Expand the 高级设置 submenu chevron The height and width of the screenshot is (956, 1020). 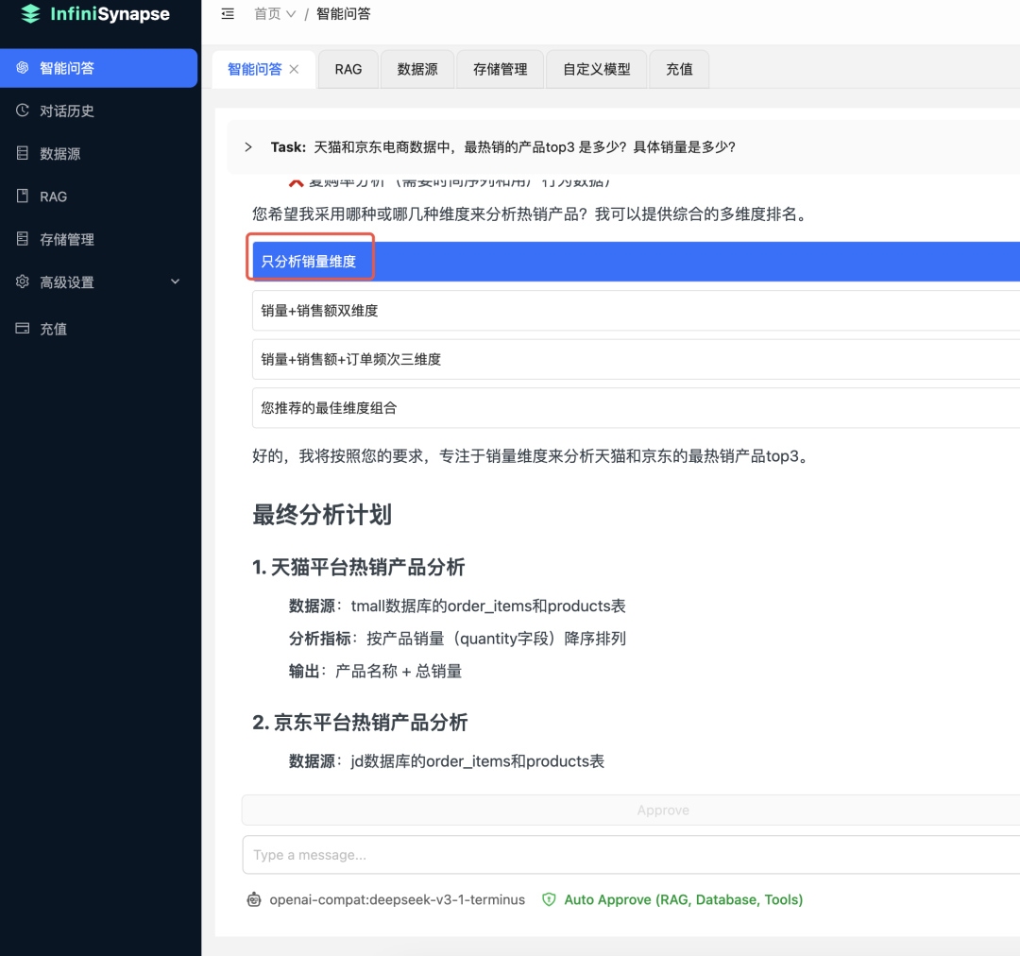(175, 282)
